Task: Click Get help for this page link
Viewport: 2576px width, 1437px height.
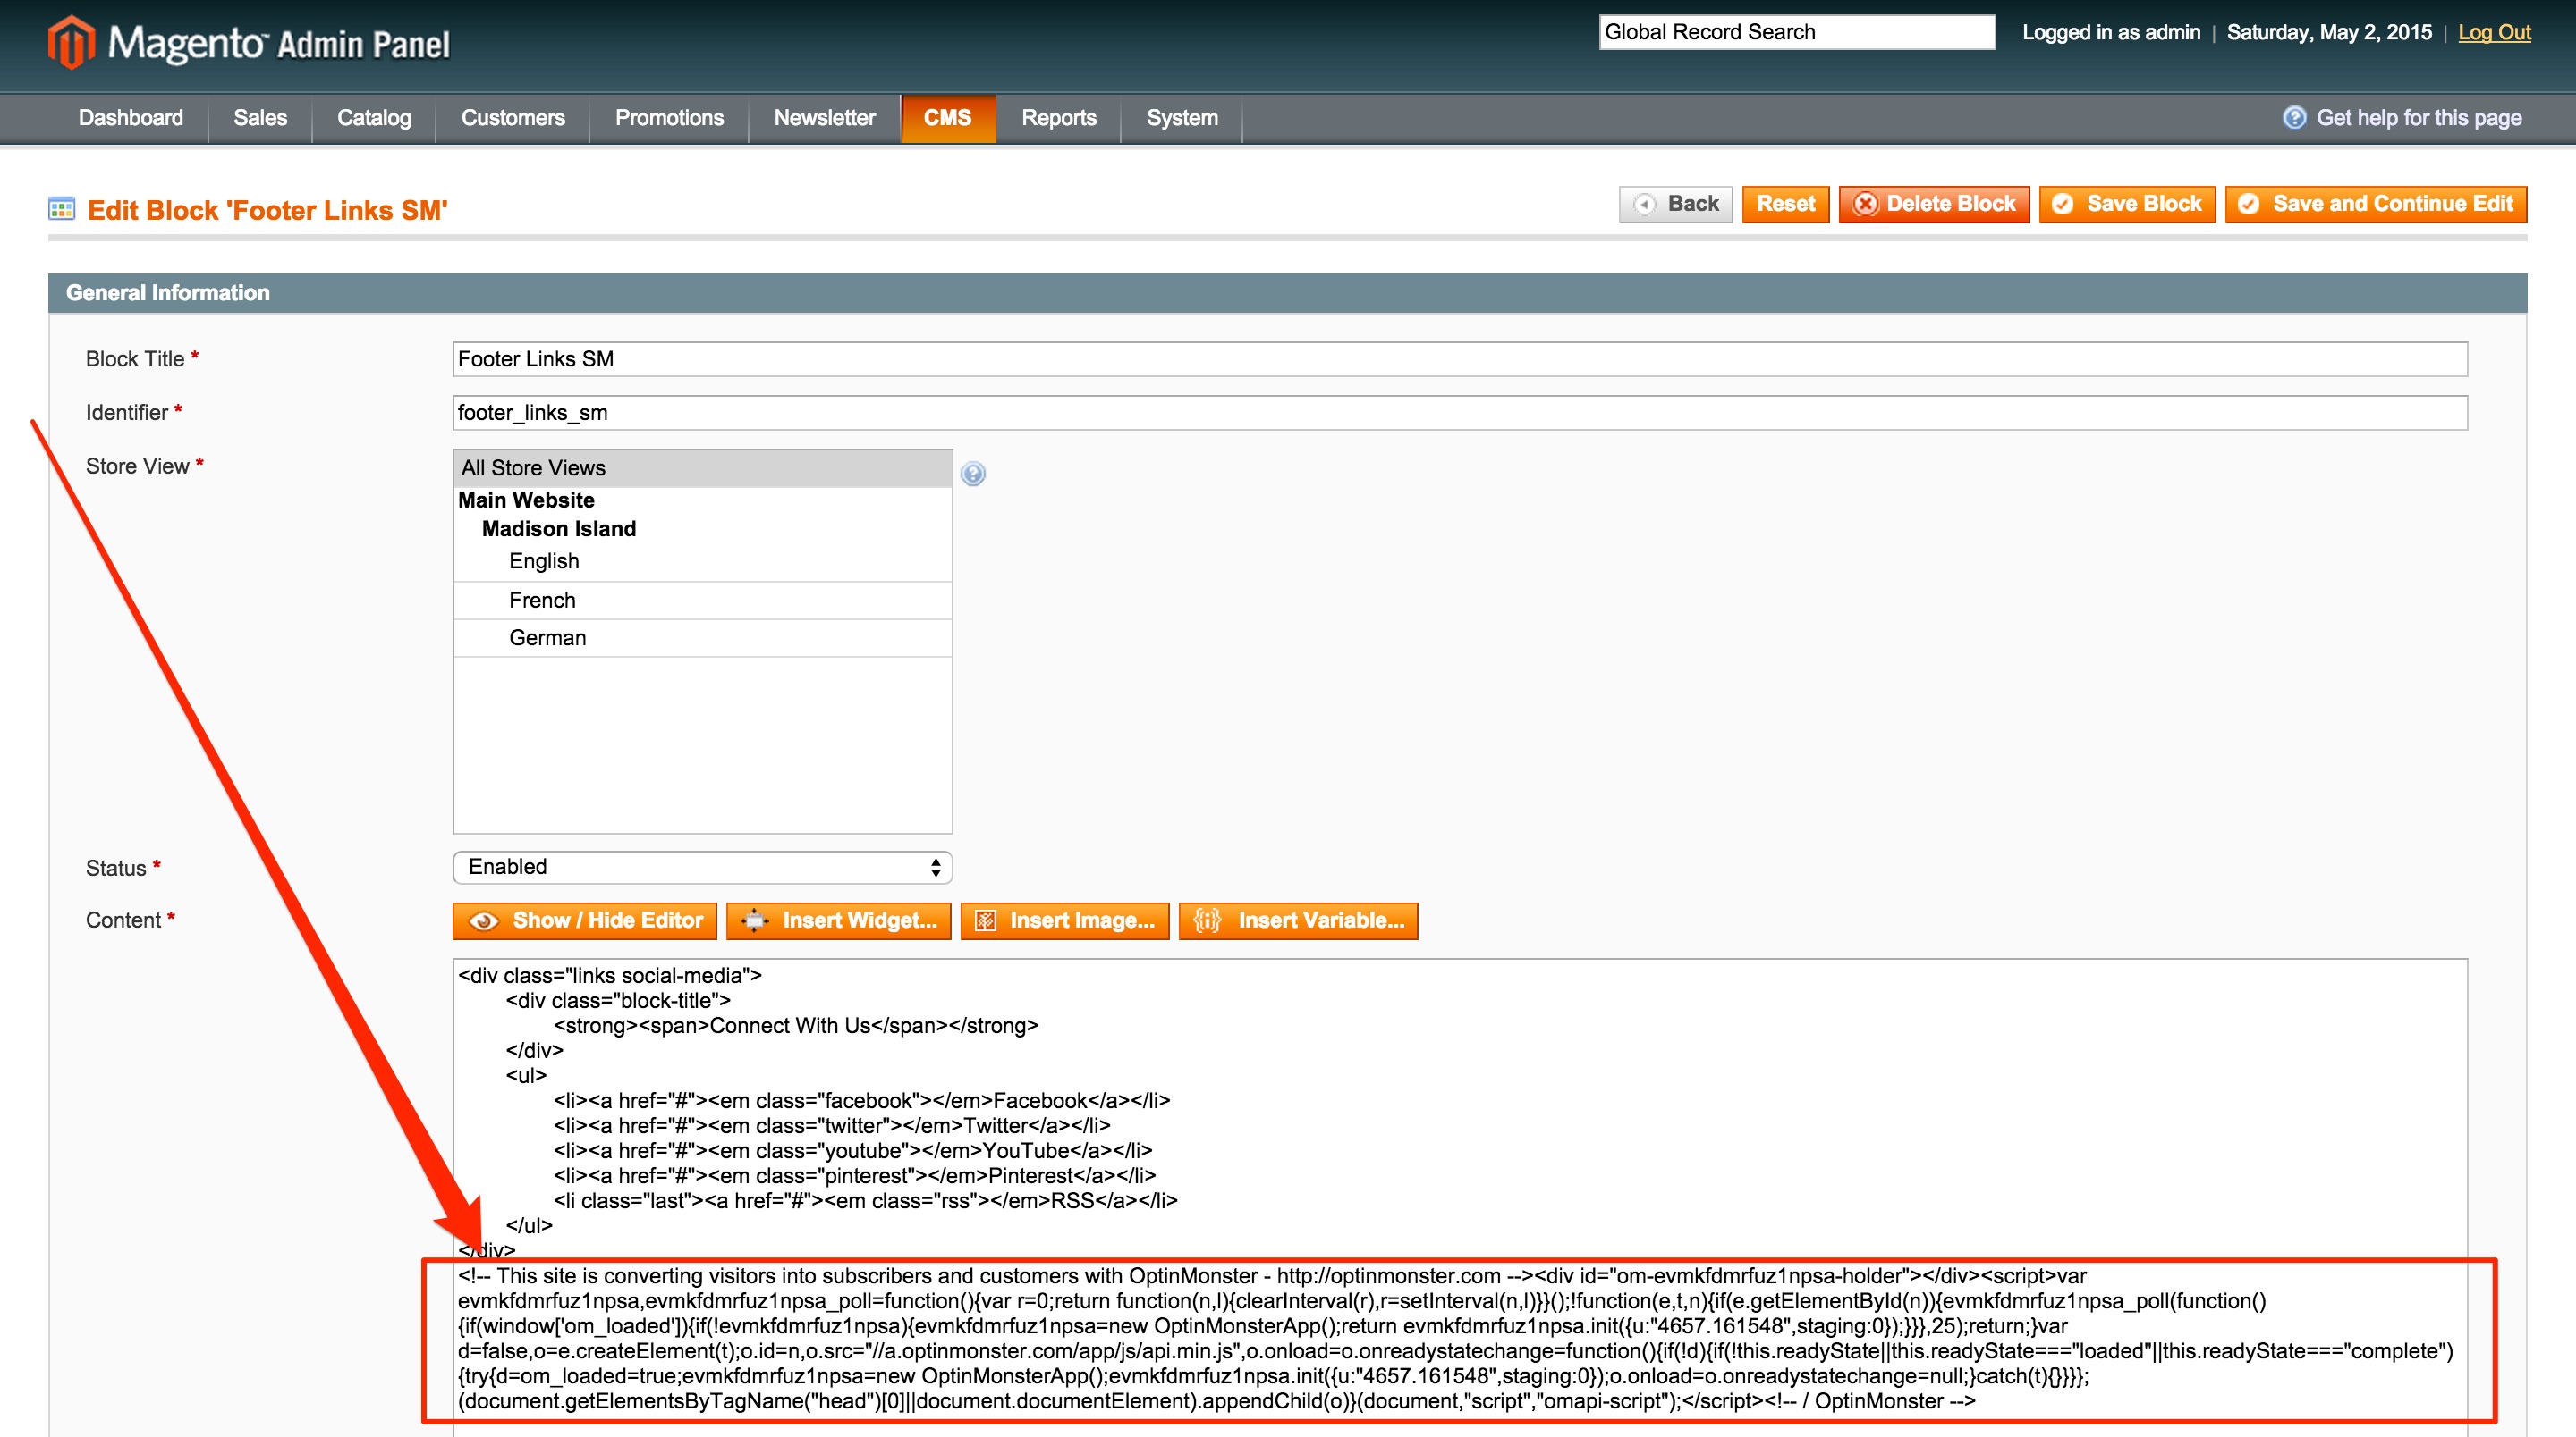Action: (2419, 118)
